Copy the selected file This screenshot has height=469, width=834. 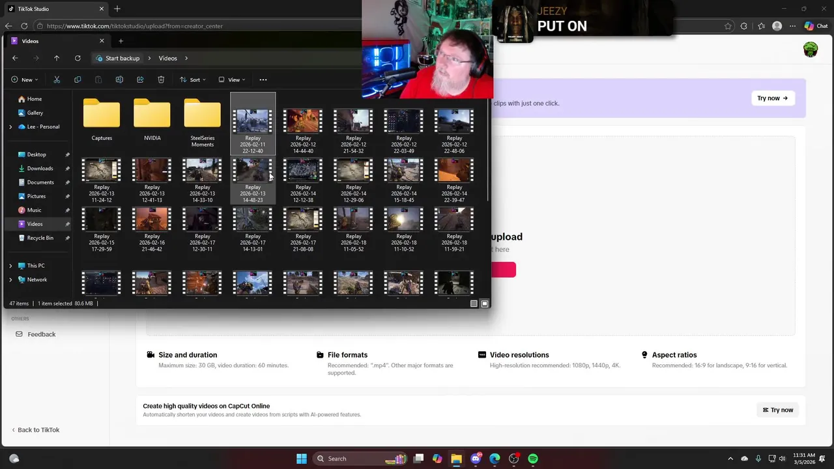coord(78,79)
